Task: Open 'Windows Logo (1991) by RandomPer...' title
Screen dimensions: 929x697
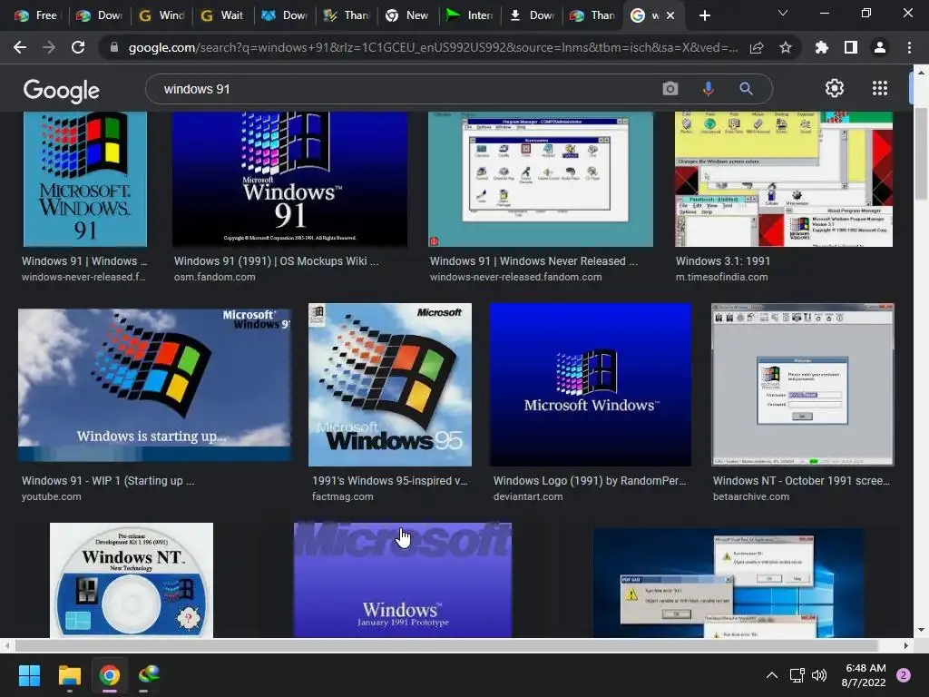Action: click(590, 481)
